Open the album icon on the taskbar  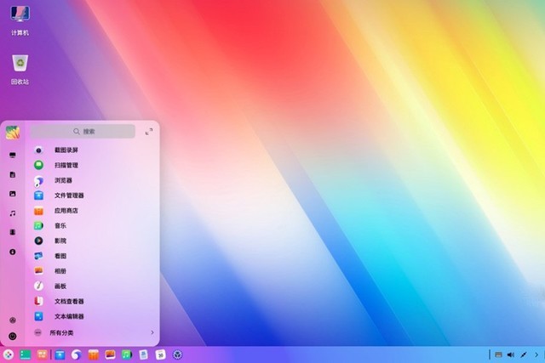coord(110,354)
